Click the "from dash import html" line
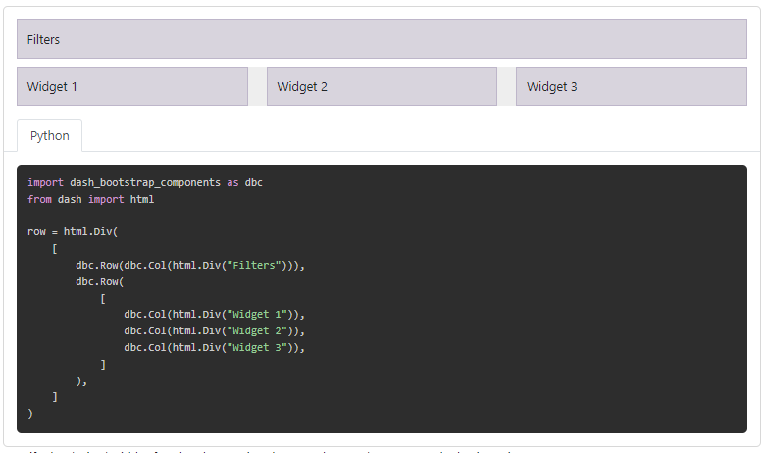 90,199
